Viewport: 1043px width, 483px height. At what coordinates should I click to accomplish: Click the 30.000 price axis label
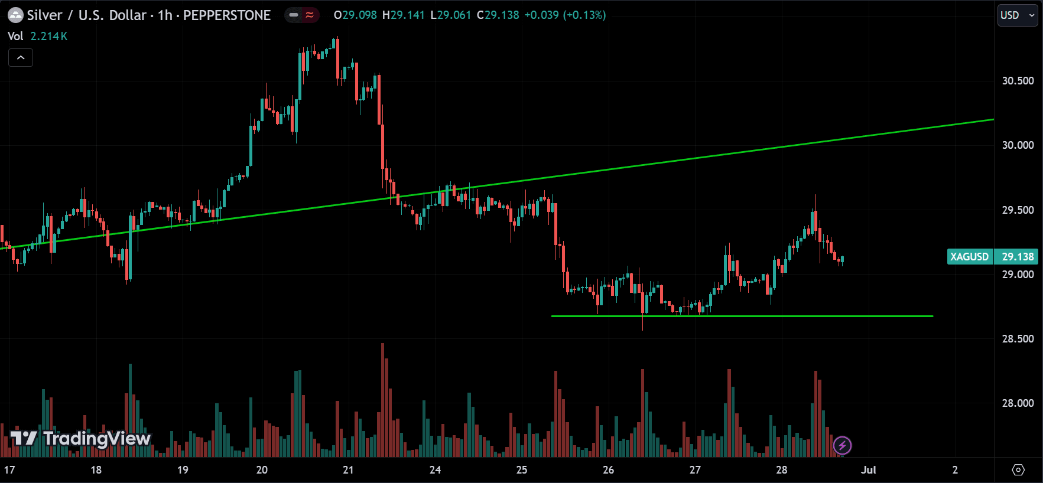pyautogui.click(x=1018, y=145)
